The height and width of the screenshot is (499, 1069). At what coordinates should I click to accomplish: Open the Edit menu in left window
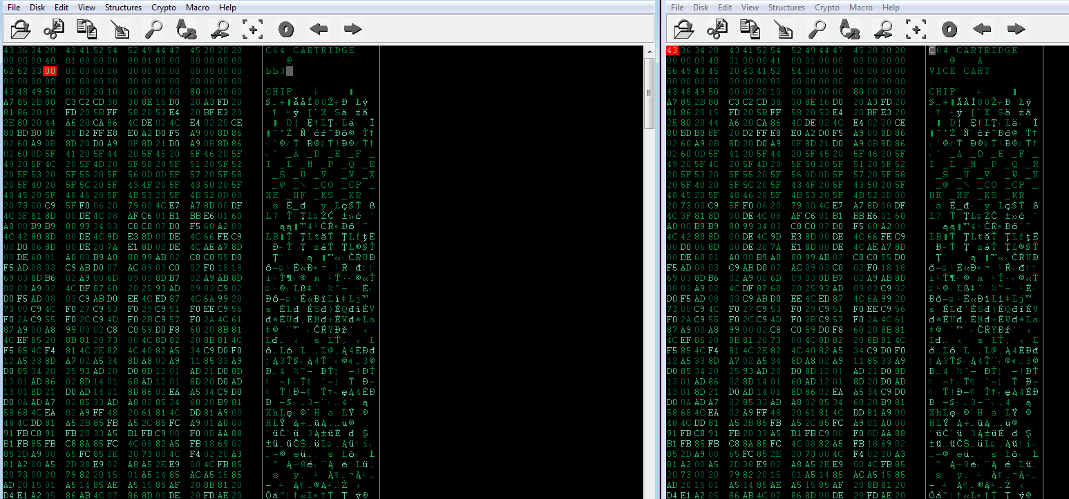[62, 8]
